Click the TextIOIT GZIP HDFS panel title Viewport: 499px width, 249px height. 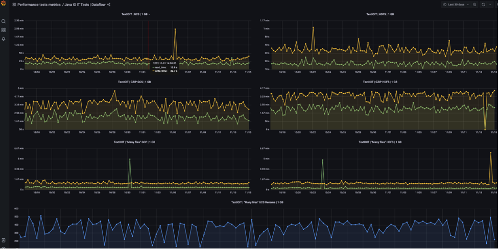(379, 81)
